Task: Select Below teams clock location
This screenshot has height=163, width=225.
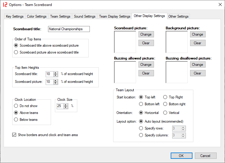Action: (16, 120)
